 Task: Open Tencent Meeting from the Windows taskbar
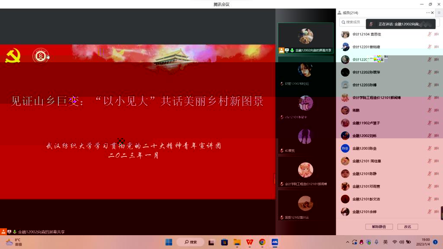click(x=275, y=242)
